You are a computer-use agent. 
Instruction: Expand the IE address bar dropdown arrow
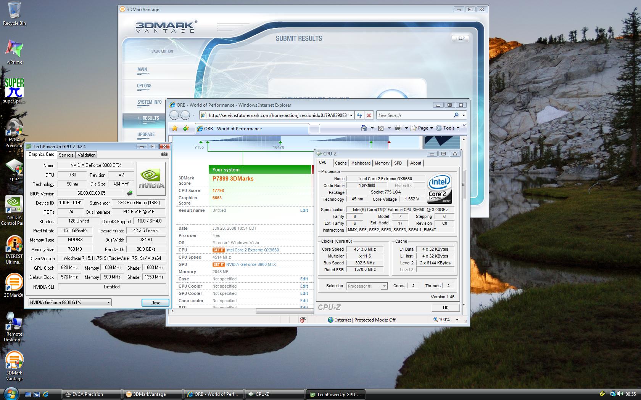pyautogui.click(x=351, y=115)
